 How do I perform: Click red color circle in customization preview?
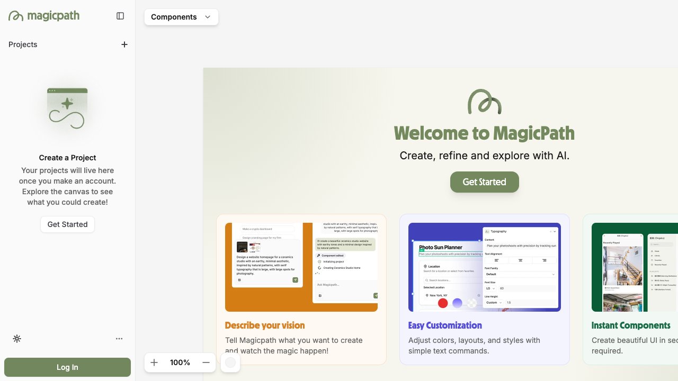click(443, 303)
